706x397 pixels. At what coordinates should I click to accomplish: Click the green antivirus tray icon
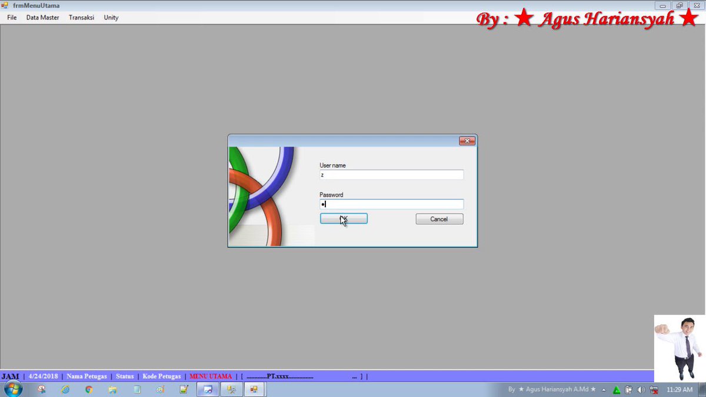point(616,389)
